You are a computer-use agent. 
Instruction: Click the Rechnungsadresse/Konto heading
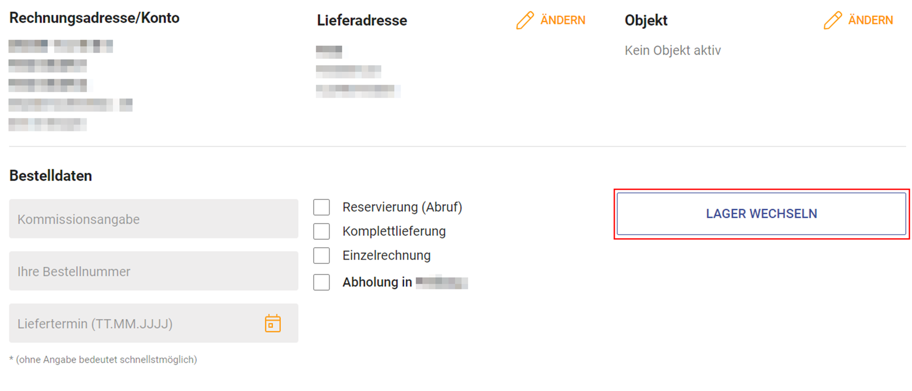tap(94, 18)
